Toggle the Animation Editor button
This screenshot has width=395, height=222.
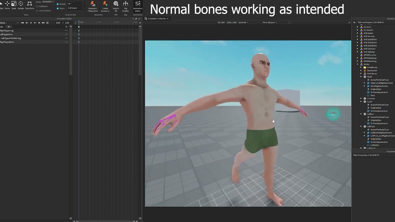coord(138,6)
